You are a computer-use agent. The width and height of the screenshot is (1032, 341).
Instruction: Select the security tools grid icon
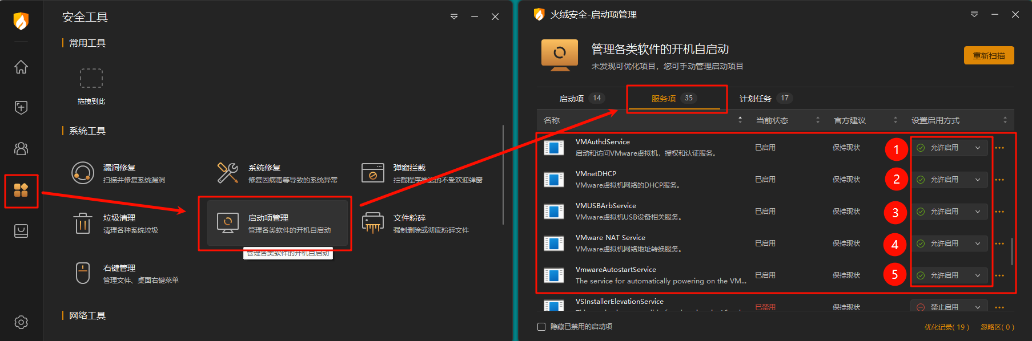(21, 190)
